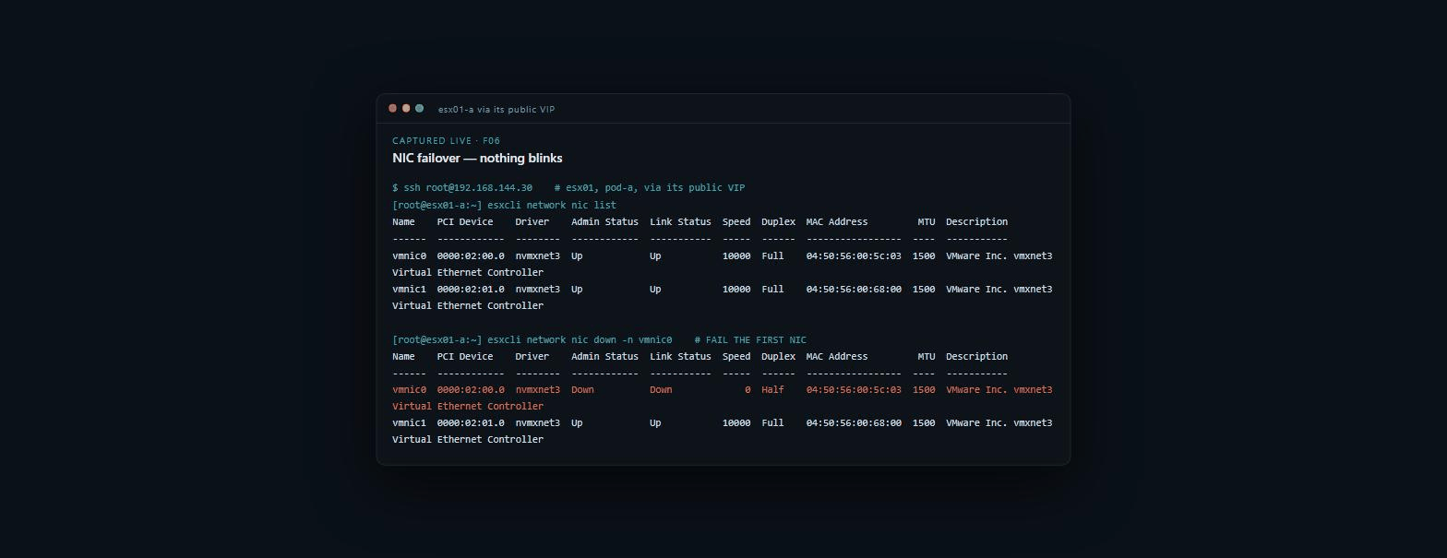
Task: Click the comment '# esx01, pod-a, via its public VIP'
Action: (x=650, y=188)
